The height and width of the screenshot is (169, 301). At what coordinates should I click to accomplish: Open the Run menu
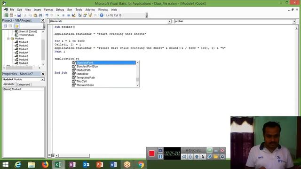pyautogui.click(x=70, y=9)
